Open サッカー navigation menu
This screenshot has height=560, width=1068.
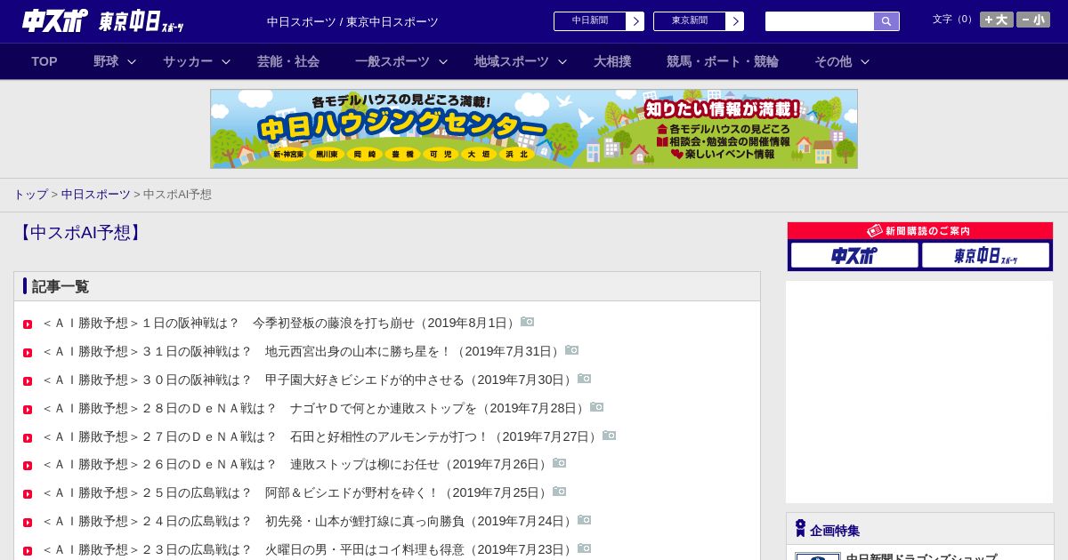pos(188,61)
